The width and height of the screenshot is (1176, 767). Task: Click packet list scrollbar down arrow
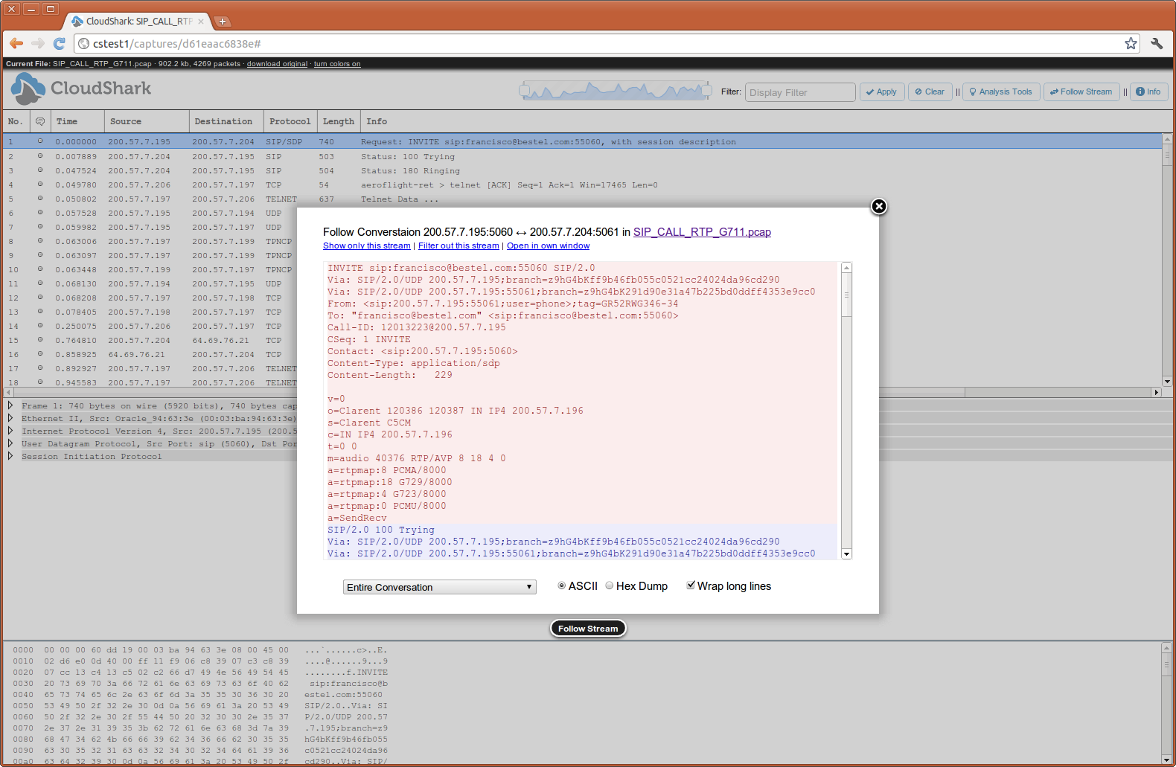point(1167,381)
